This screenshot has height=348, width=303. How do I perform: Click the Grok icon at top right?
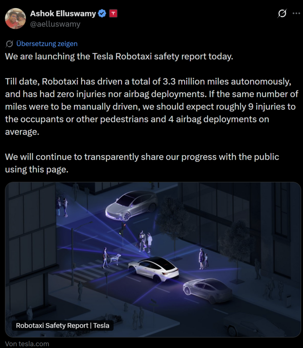[282, 13]
